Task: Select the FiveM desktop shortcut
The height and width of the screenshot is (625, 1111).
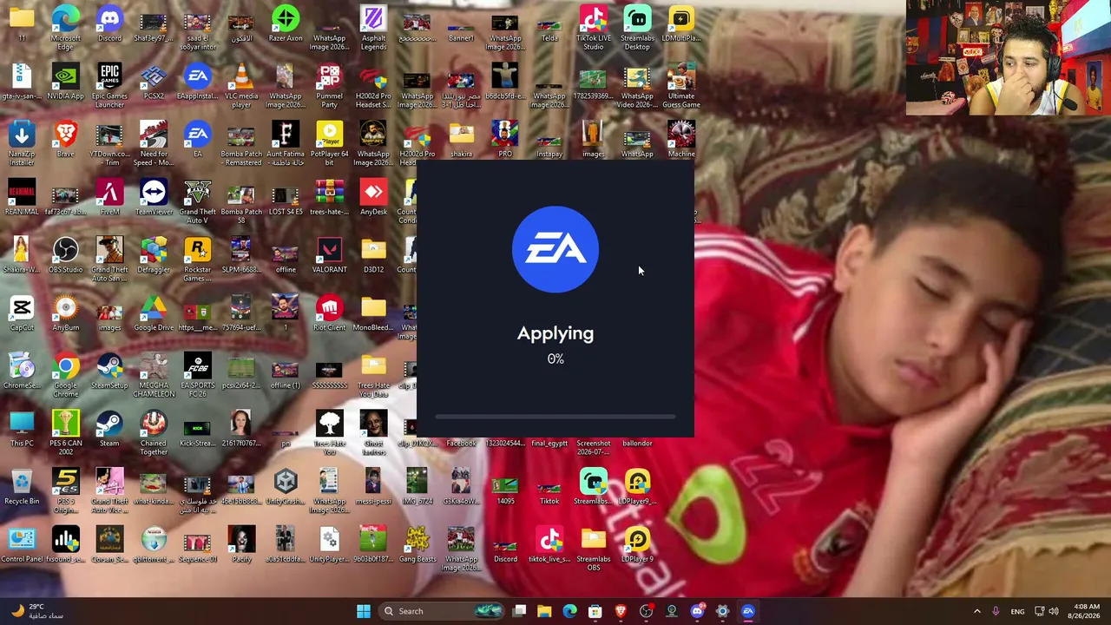Action: point(109,198)
